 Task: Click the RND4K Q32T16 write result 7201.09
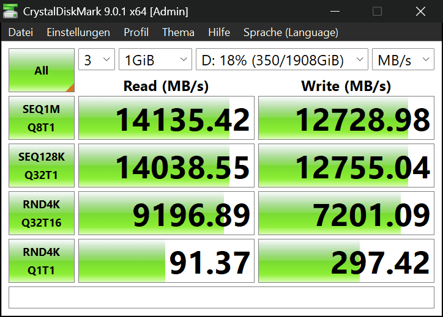click(x=346, y=213)
